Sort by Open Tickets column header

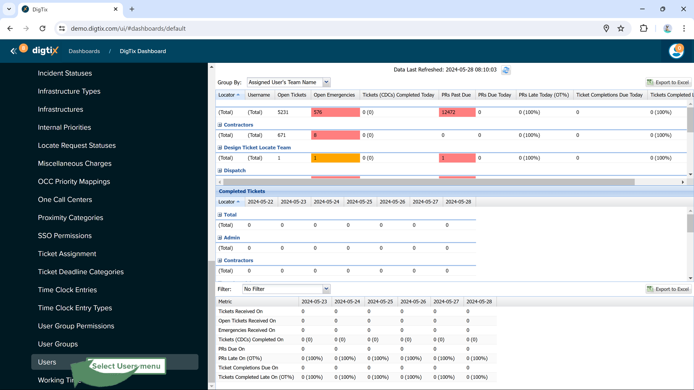[x=292, y=95]
